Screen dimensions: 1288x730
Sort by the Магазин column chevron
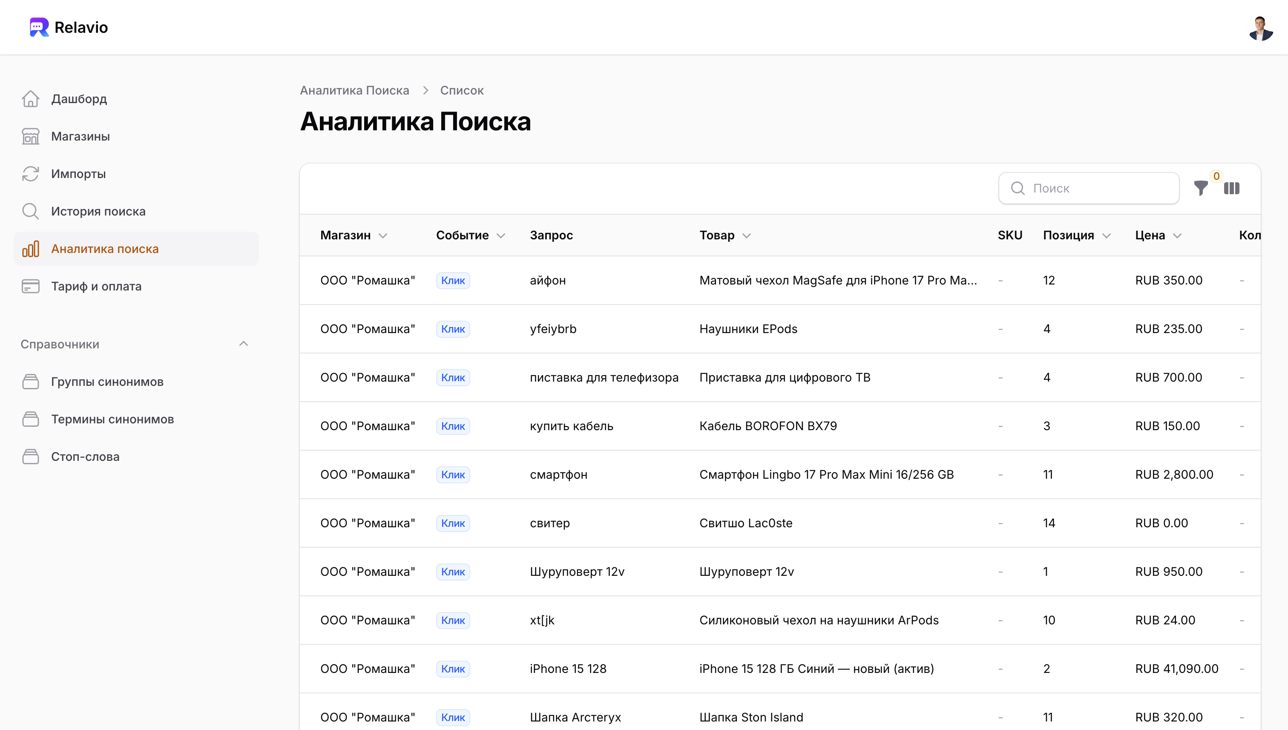[x=383, y=236]
